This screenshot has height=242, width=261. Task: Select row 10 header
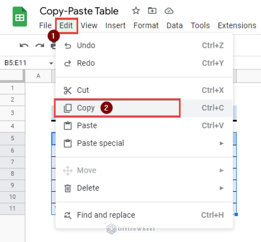coord(12,197)
